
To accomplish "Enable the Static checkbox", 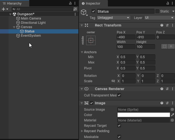I will pos(157,11).
